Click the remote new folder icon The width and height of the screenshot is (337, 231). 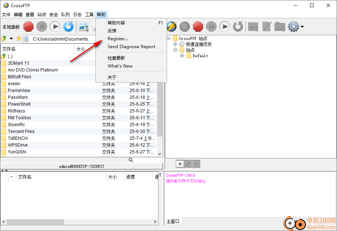(x=280, y=27)
